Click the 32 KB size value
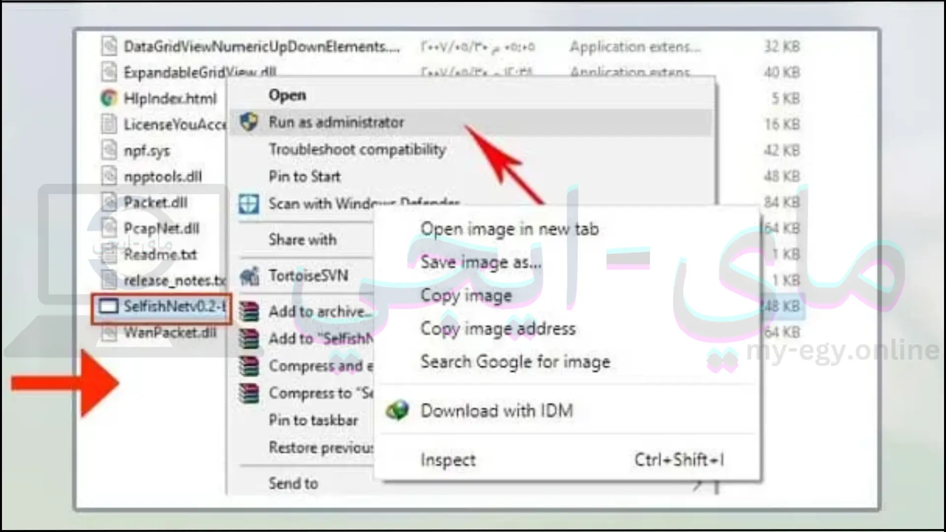This screenshot has width=946, height=532. (782, 46)
